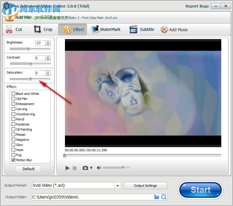The image size is (233, 206).
Task: Turn on the Woodcarving effect
Action: pyautogui.click(x=13, y=114)
